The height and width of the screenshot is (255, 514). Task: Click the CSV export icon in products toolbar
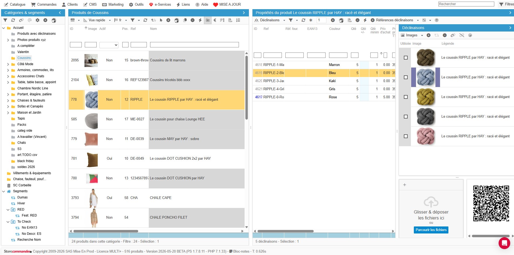tap(230, 20)
